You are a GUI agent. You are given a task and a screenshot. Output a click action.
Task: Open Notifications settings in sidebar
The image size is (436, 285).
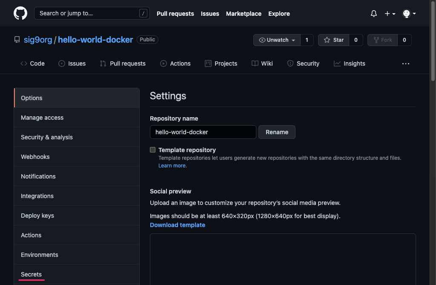click(77, 176)
